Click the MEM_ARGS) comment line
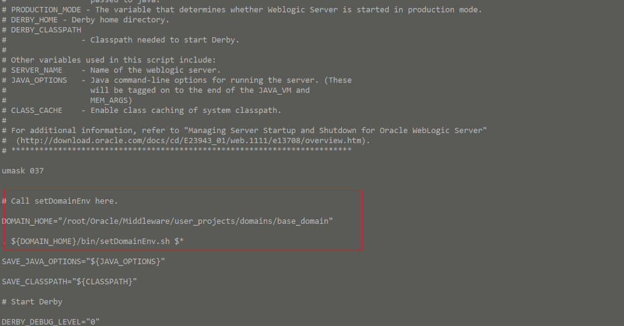 click(111, 100)
